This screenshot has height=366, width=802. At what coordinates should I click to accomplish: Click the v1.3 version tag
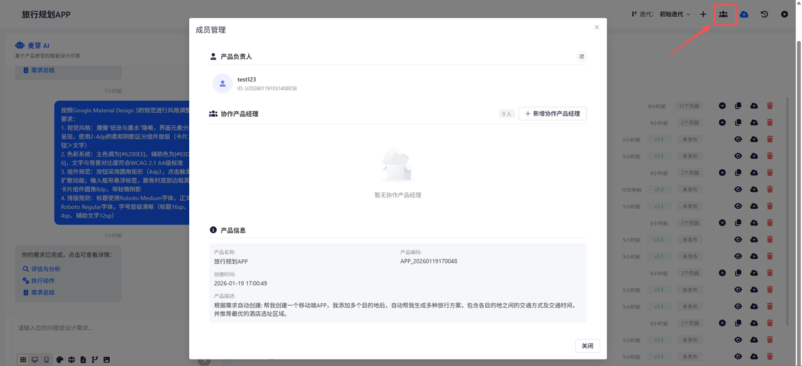pyautogui.click(x=659, y=189)
